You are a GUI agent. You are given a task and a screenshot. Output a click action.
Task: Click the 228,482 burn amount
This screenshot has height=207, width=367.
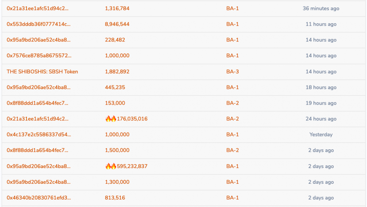(x=115, y=40)
